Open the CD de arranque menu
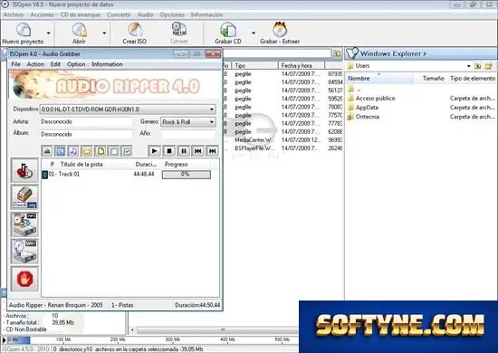 coord(81,14)
